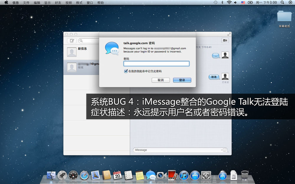
Task: Open the 编辑 menu
Action: click(x=37, y=3)
